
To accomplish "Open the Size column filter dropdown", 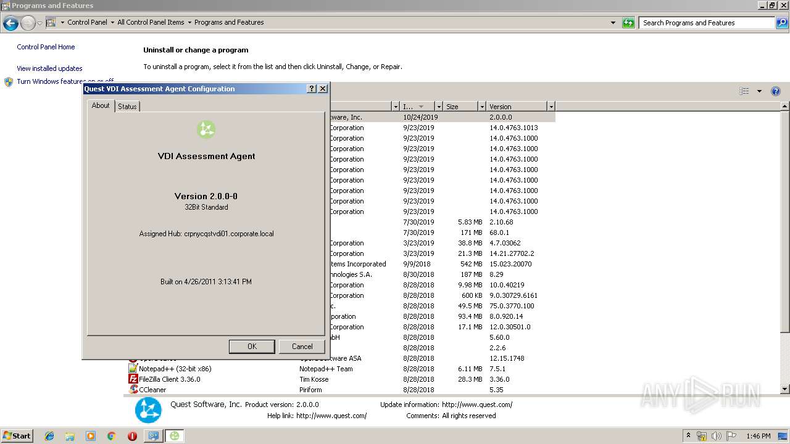I will tap(482, 107).
